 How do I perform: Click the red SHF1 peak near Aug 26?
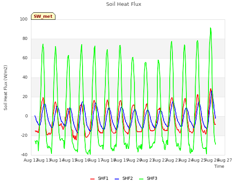click(x=211, y=89)
